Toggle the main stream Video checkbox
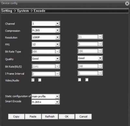Viewport: 130px width, 126px height. pos(33,80)
